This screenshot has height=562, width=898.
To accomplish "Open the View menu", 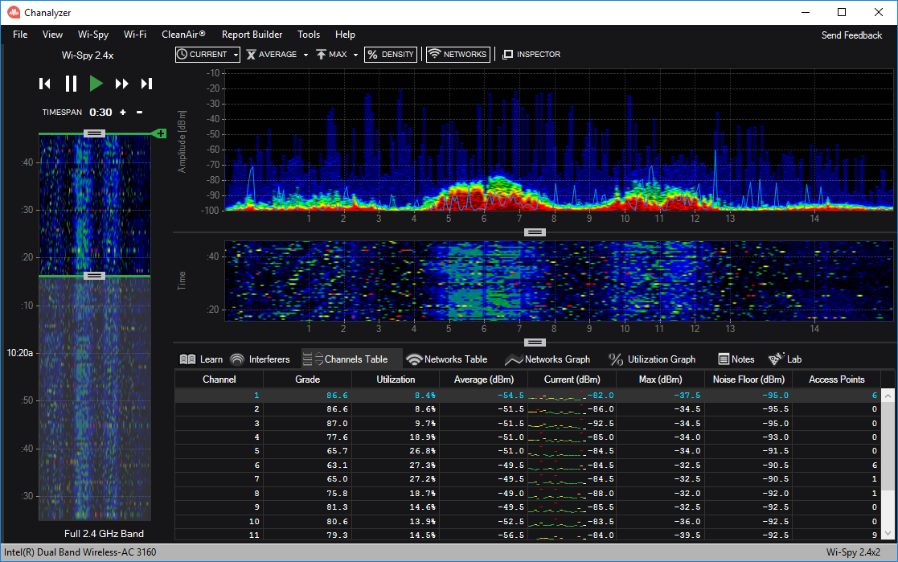I will pos(52,35).
